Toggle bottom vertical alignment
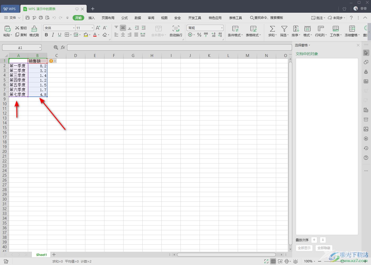Screen dimensions: 371x265 130,28
